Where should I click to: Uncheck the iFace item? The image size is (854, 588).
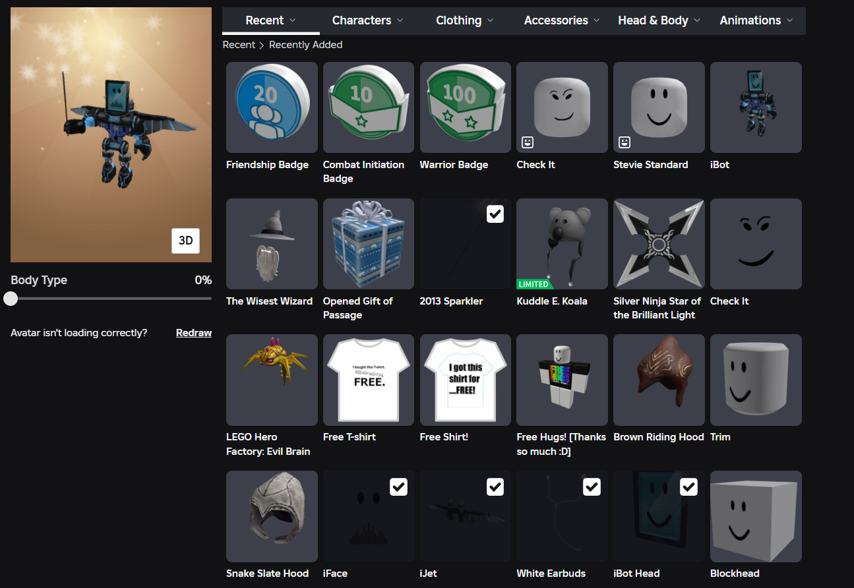[x=398, y=486]
